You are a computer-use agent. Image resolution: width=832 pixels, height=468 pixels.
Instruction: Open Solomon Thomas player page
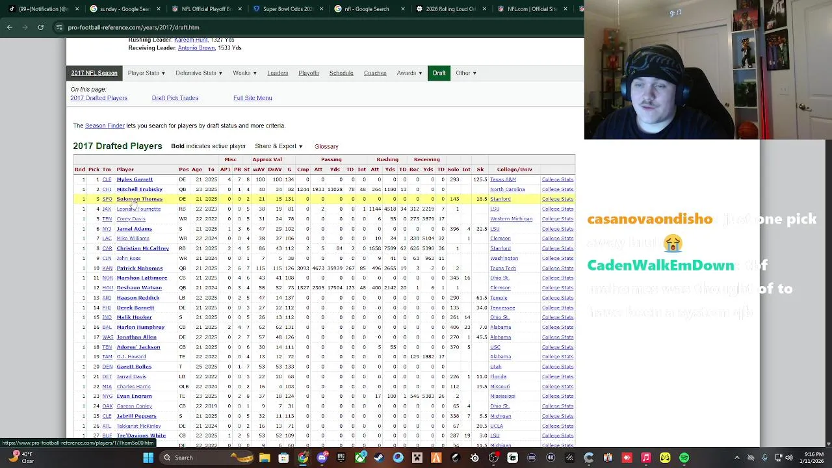[x=139, y=199]
